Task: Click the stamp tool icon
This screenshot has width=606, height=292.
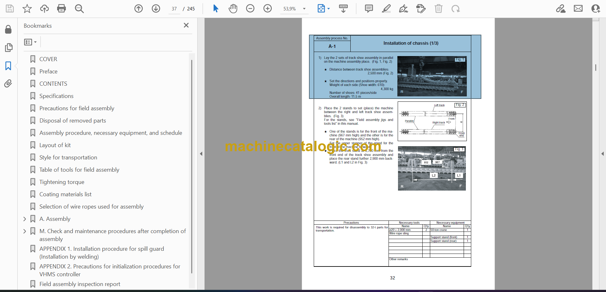Action: point(421,9)
